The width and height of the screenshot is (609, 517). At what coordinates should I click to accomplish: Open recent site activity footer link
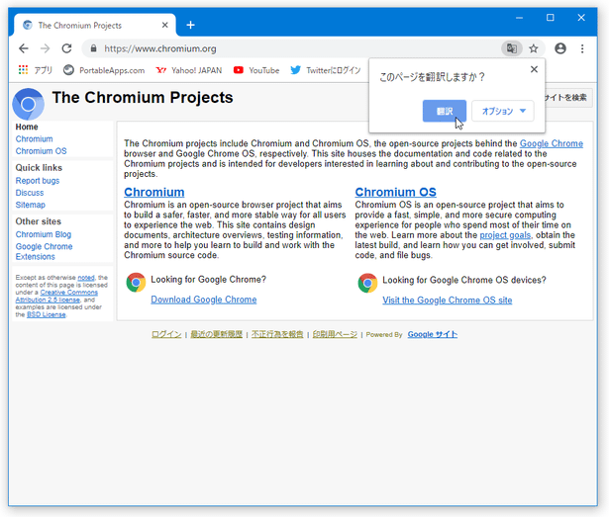tap(216, 334)
